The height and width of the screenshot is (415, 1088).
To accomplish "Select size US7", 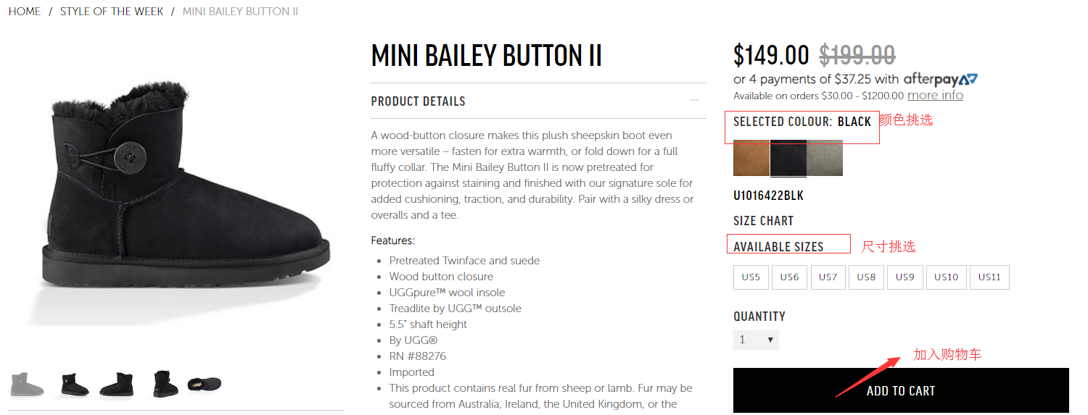I will click(x=828, y=277).
